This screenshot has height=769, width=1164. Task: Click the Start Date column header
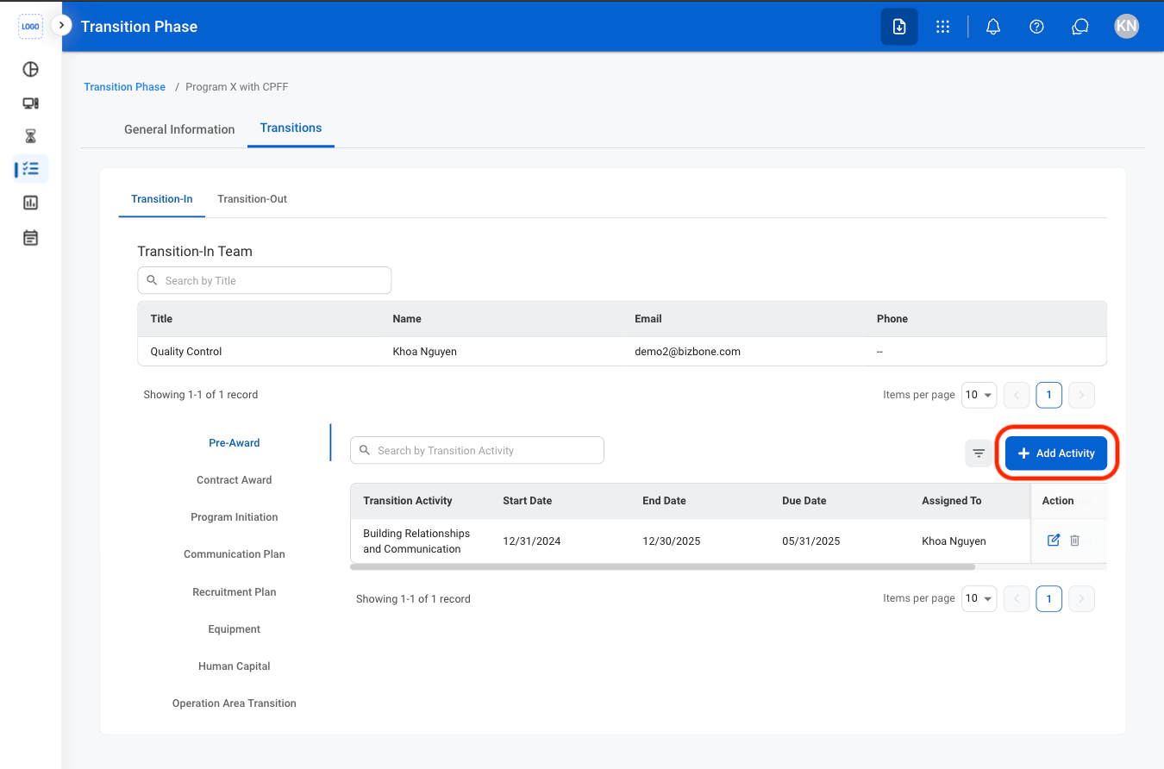point(527,501)
